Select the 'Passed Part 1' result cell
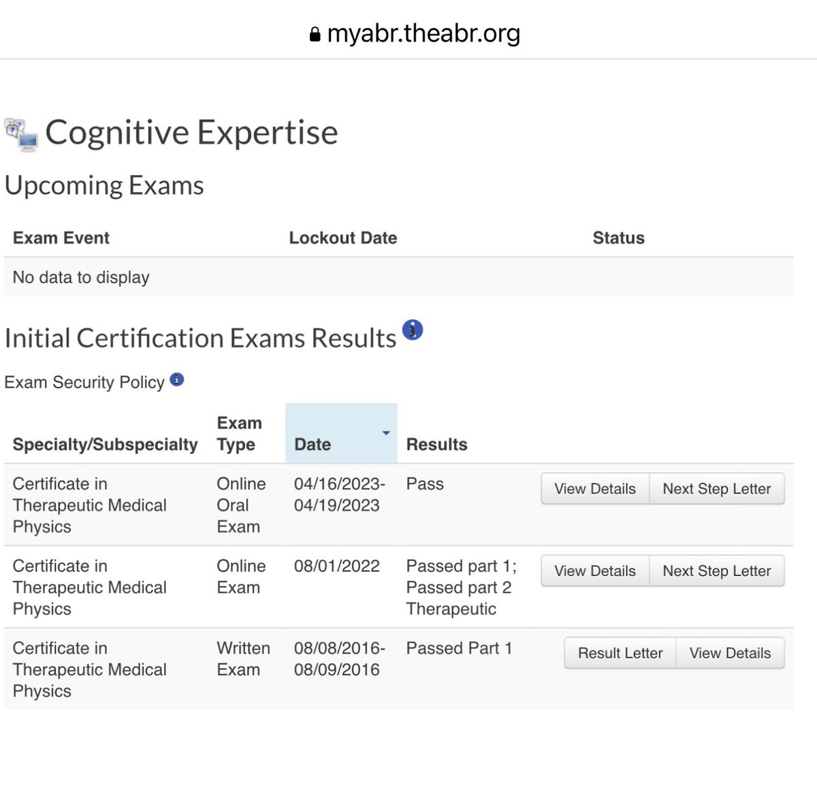Screen dimensions: 817x788 pos(459,648)
